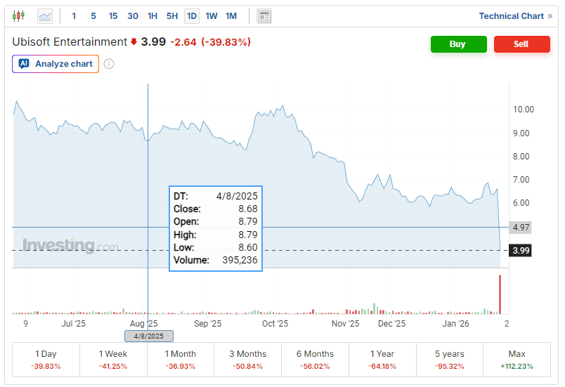The height and width of the screenshot is (387, 565).
Task: Click the 4.97 crosshair price label
Action: click(x=520, y=228)
